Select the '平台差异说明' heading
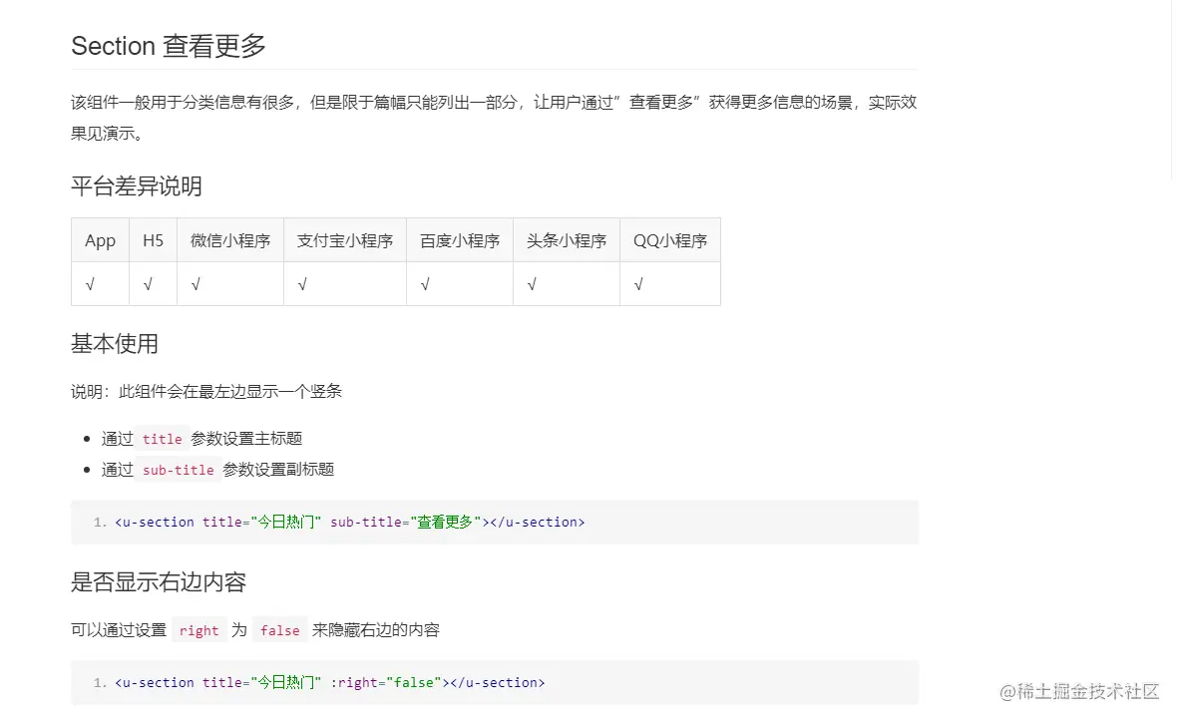 [137, 185]
